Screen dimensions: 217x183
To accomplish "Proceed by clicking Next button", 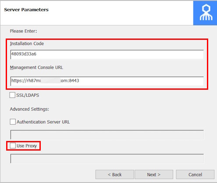I will coord(154,175).
